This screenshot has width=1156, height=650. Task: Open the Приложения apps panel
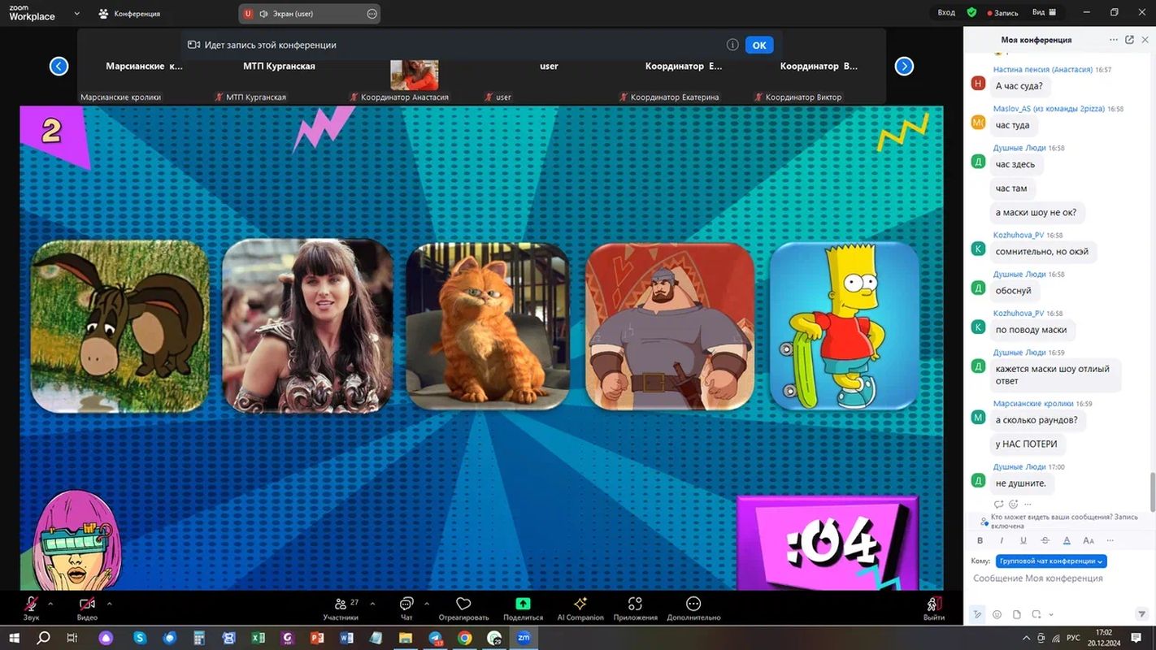(635, 608)
